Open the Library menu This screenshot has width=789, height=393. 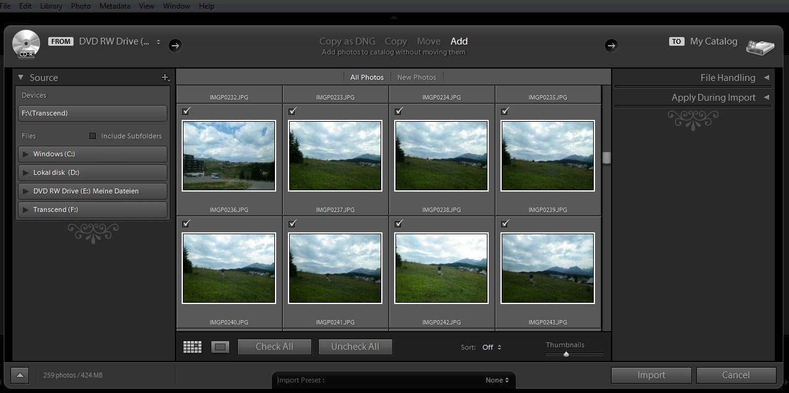[51, 6]
